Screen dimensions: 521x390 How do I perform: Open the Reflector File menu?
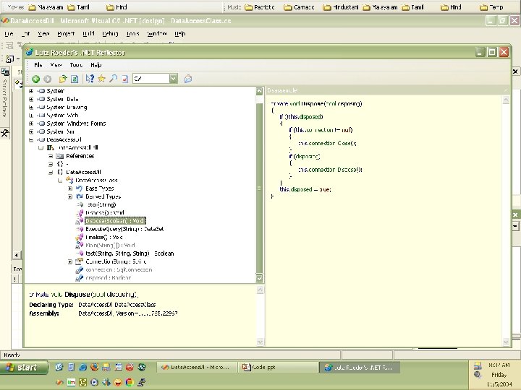38,65
